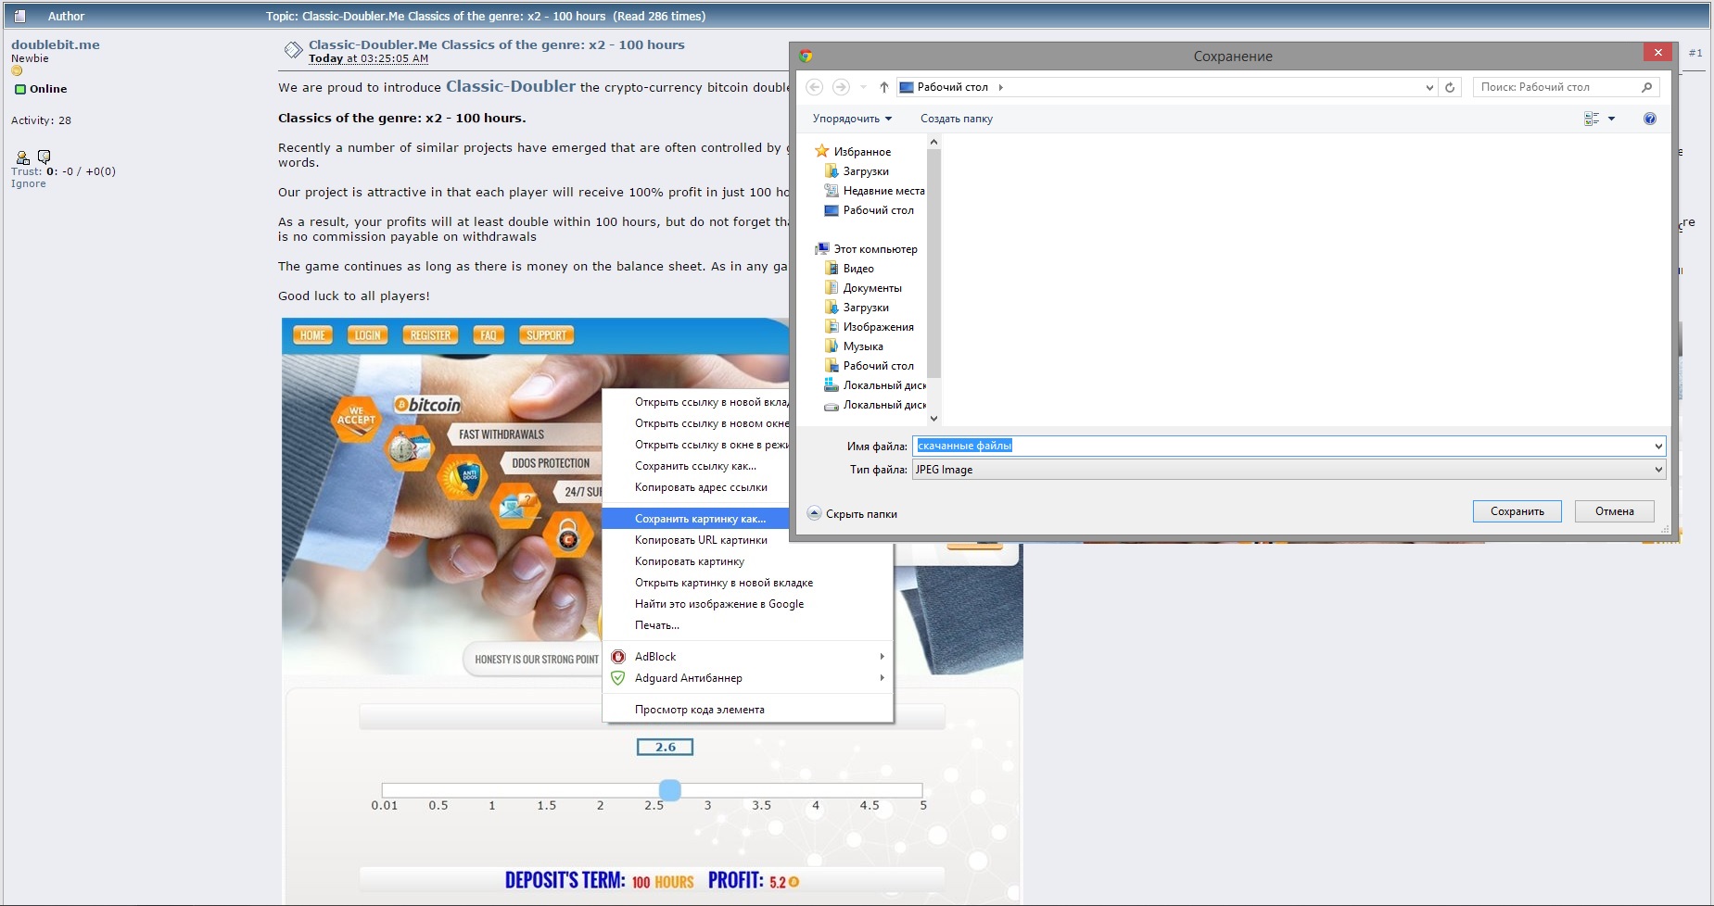Select Недавние места folder
The image size is (1714, 906).
pyautogui.click(x=874, y=191)
